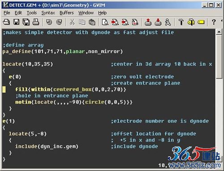Image resolution: width=224 pixels, height=171 pixels.
Task: Redo change using the redo icon
Action: pyautogui.click(x=59, y=22)
